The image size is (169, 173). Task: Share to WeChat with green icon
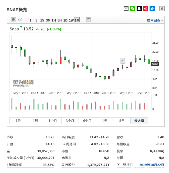[132, 9]
